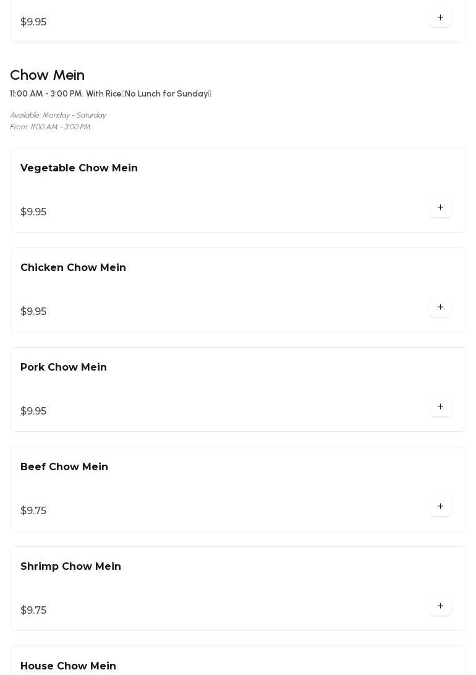Click the Vegetable Chow Mein $9.95 price

33,212
